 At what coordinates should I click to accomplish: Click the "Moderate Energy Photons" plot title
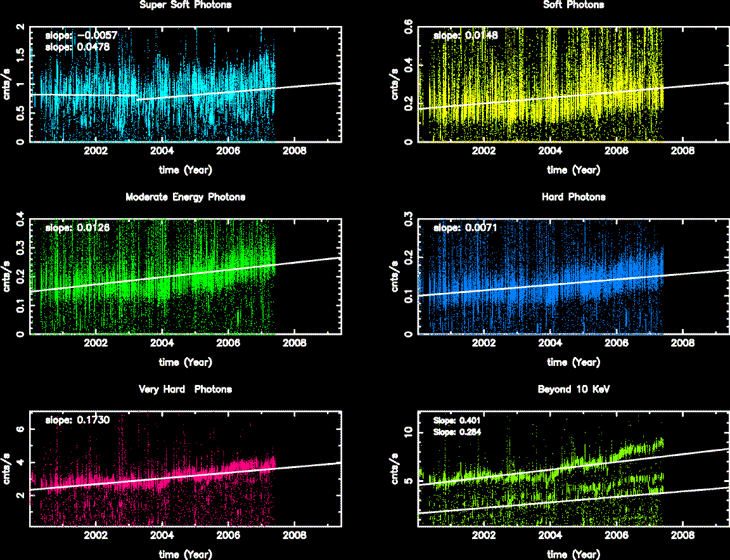point(185,197)
